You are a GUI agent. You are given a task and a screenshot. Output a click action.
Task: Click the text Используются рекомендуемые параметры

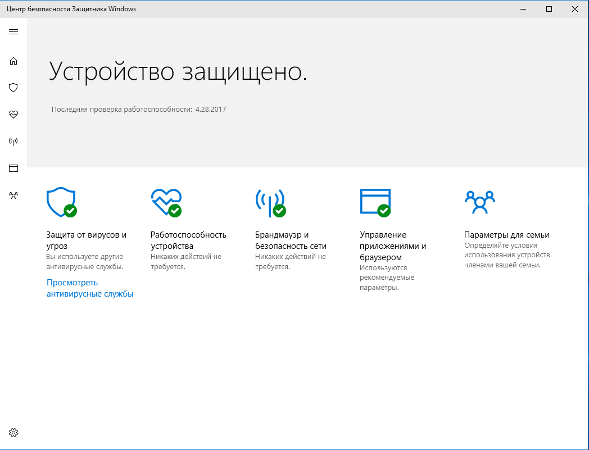(387, 278)
